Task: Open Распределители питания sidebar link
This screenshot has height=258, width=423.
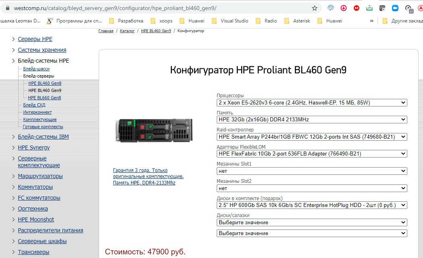Action: (x=50, y=231)
